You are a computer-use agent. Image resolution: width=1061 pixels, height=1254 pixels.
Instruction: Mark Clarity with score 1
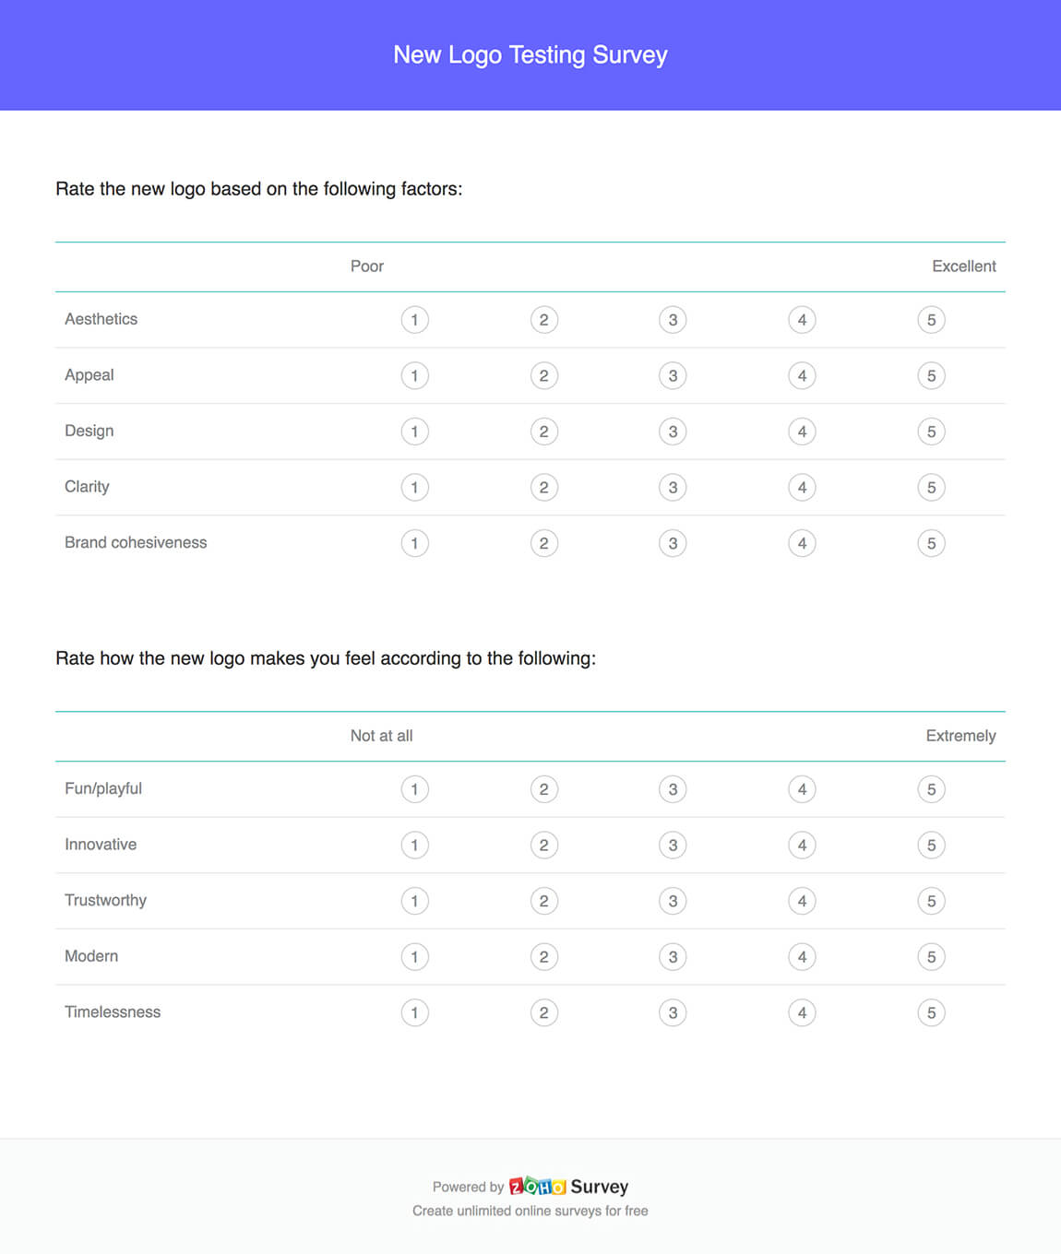point(414,488)
